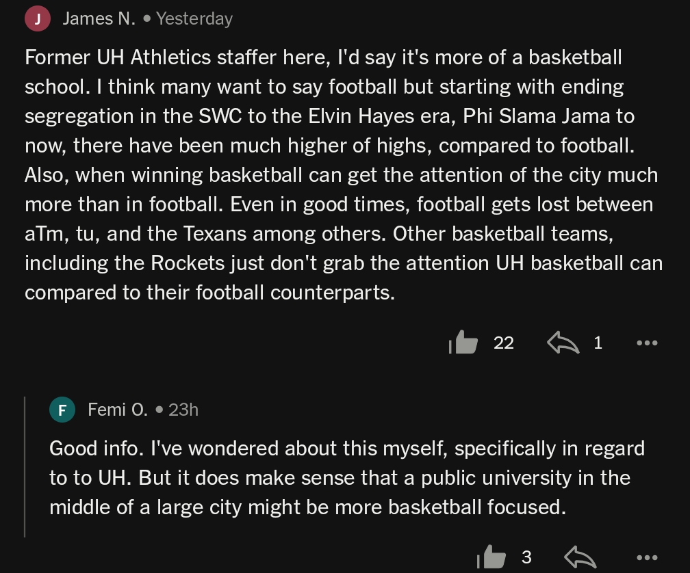
Task: Click James N.'s red J avatar
Action: 38,19
